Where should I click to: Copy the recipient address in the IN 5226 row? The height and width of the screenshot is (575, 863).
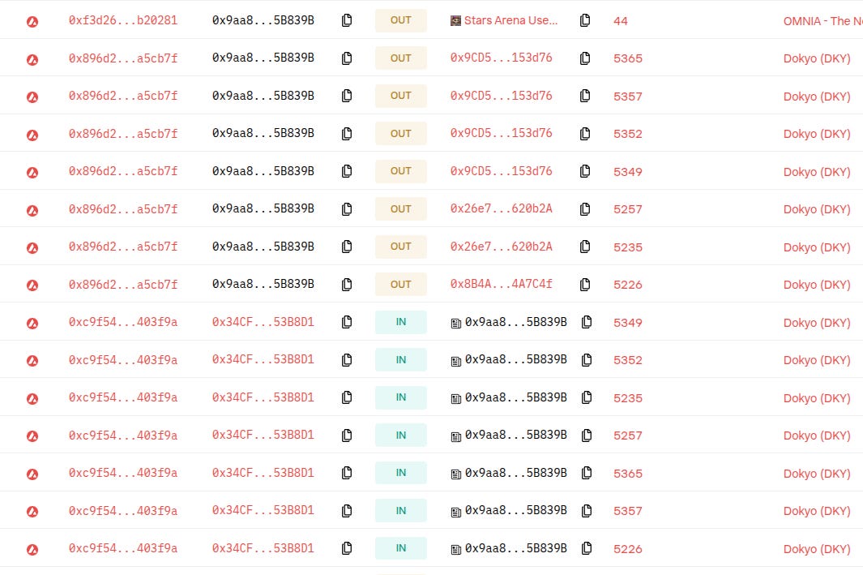[587, 548]
